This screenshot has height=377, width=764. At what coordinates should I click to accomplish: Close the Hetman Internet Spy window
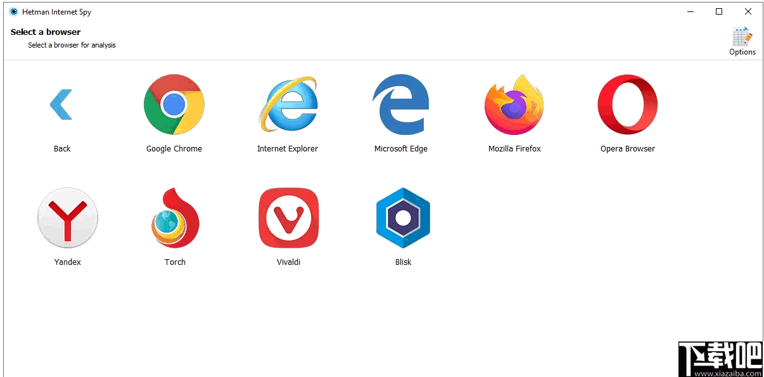(x=748, y=11)
